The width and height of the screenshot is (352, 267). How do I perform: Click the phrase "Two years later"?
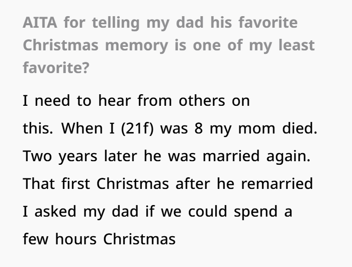tap(72, 156)
